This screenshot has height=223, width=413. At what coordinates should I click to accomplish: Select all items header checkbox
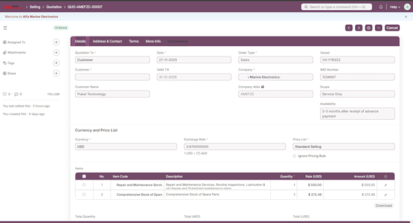pos(84,176)
